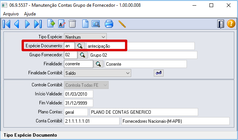Image resolution: width=238 pixels, height=140 pixels.
Task: Click the Grupo Fornecedor code field
Action: pos(71,55)
